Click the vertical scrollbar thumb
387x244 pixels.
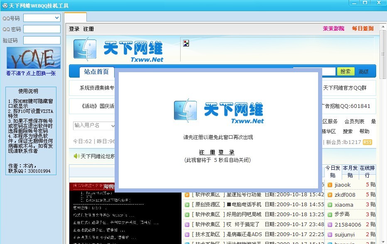click(383, 54)
